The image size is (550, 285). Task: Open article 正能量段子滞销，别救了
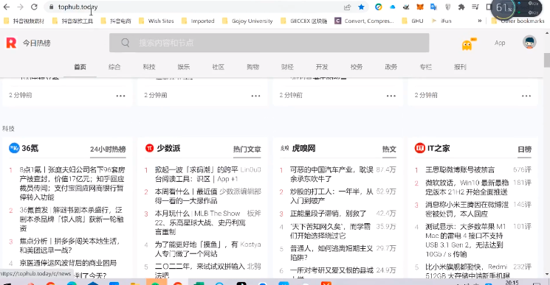(x=329, y=214)
